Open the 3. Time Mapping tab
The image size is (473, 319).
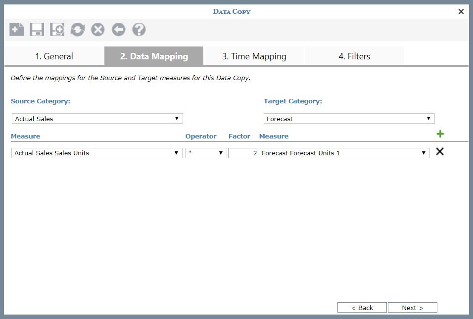click(254, 56)
